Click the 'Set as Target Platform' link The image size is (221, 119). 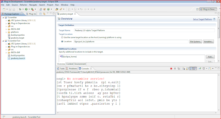202,19
